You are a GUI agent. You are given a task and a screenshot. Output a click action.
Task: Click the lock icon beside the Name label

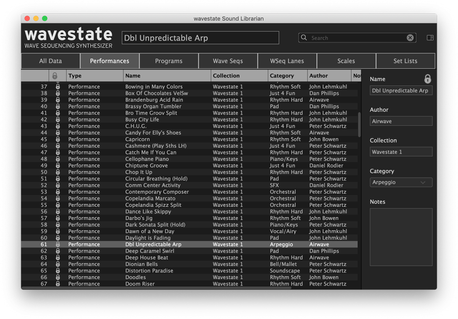(428, 79)
